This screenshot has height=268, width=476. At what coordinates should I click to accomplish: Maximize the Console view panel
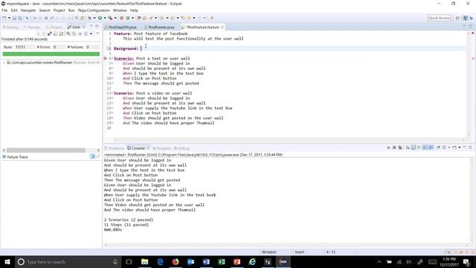(x=470, y=147)
